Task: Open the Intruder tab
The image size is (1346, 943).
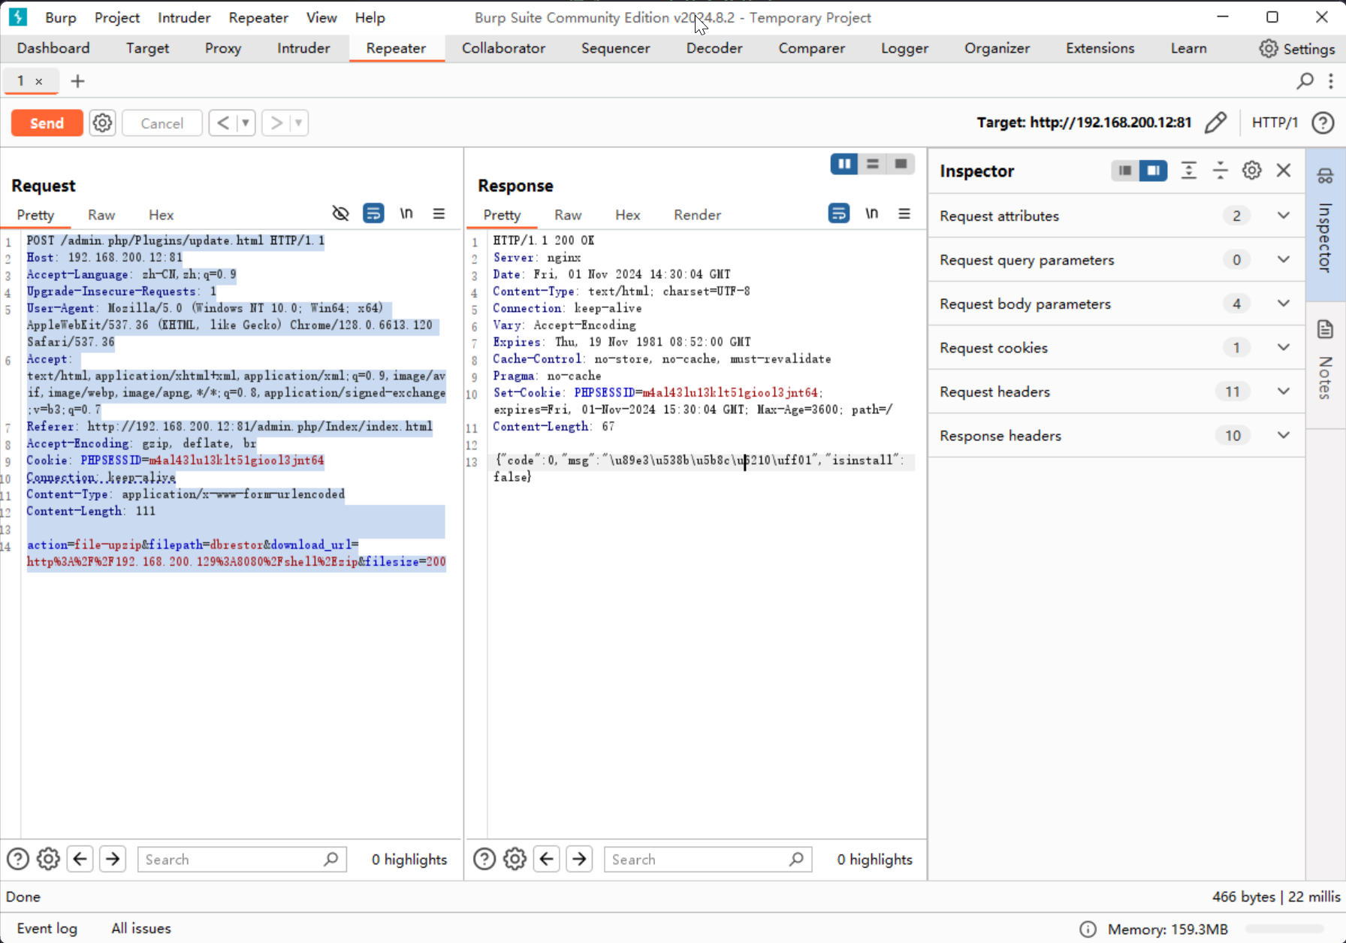Action: point(303,48)
